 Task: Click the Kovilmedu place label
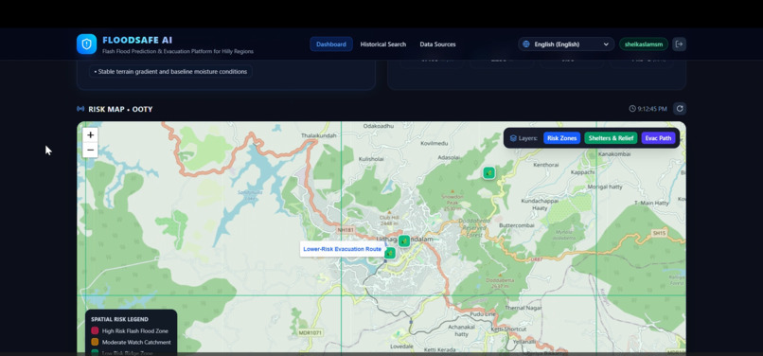pyautogui.click(x=434, y=144)
